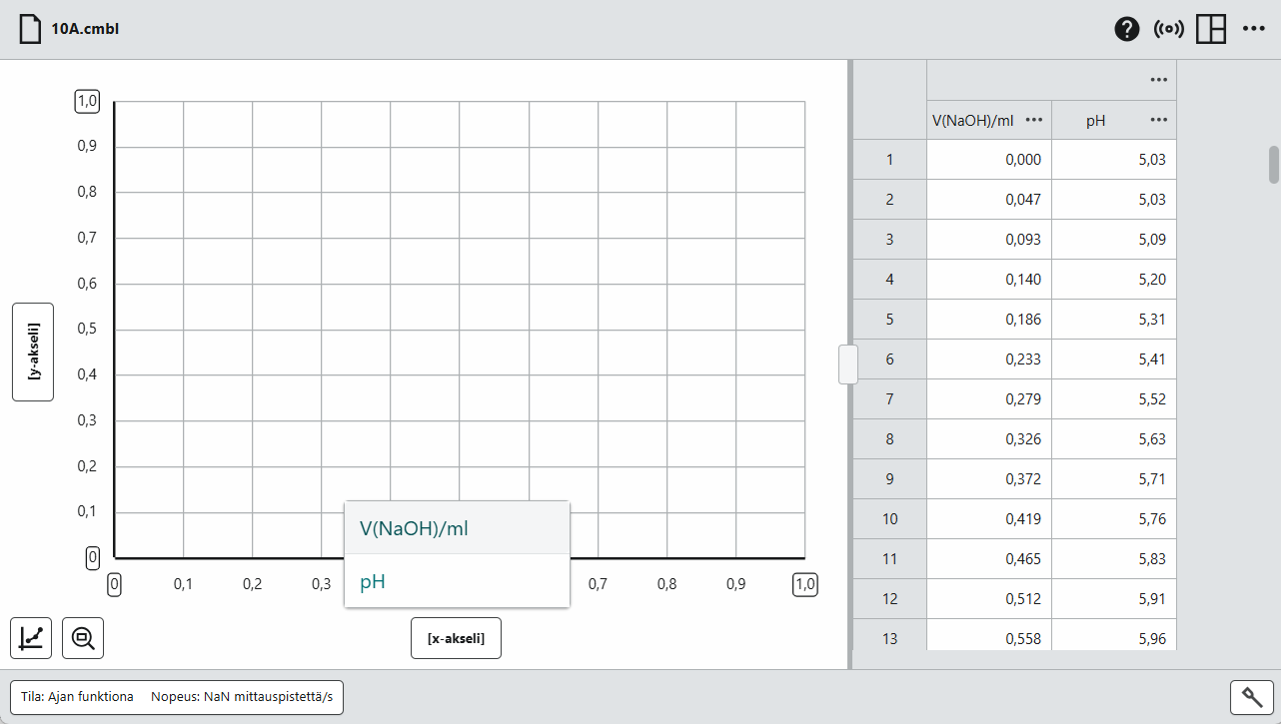Open the Help question mark icon
This screenshot has width=1281, height=724.
click(1126, 29)
